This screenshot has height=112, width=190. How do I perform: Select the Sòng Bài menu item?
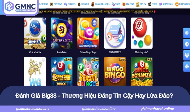[x=83, y=4]
